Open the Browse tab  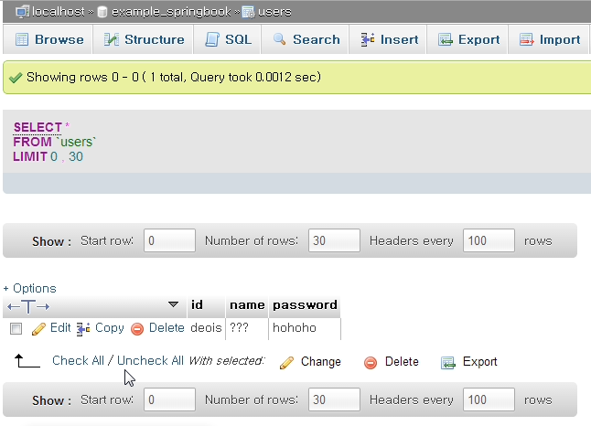(48, 39)
